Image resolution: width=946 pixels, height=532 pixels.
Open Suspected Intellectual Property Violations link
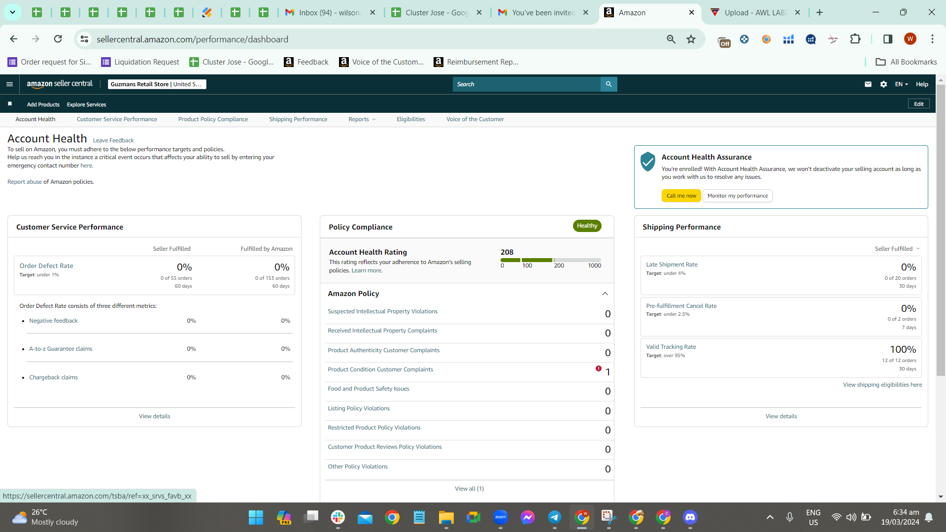[x=382, y=311]
